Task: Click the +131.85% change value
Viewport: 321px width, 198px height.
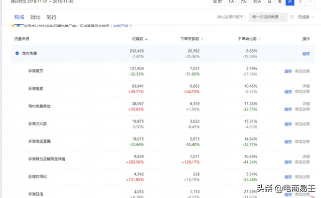Action: (135, 179)
